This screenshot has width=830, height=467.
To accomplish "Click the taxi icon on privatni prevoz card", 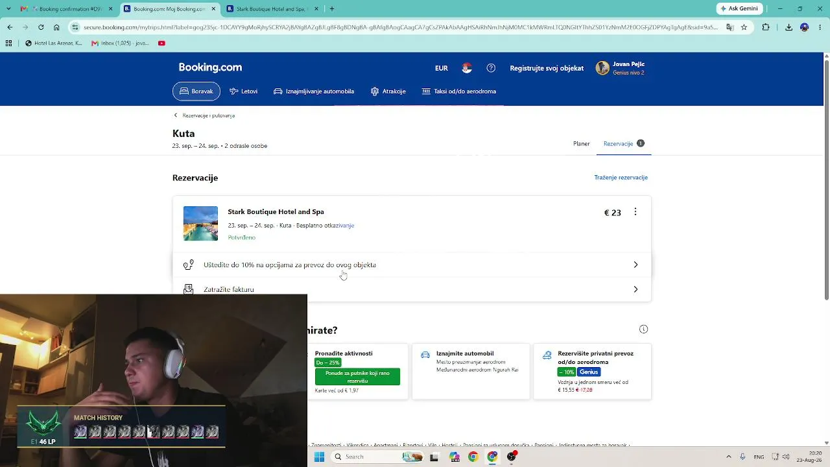I will pyautogui.click(x=547, y=355).
